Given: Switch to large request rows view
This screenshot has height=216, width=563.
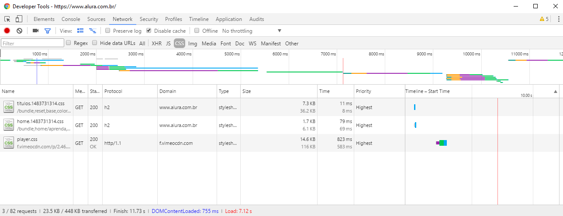Looking at the screenshot, I should (x=80, y=31).
